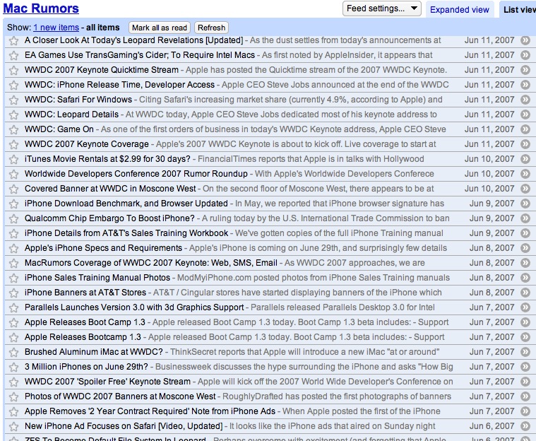
Task: Star 'WWDC: iPhone Release Time, Developer Access'
Action: 13,86
